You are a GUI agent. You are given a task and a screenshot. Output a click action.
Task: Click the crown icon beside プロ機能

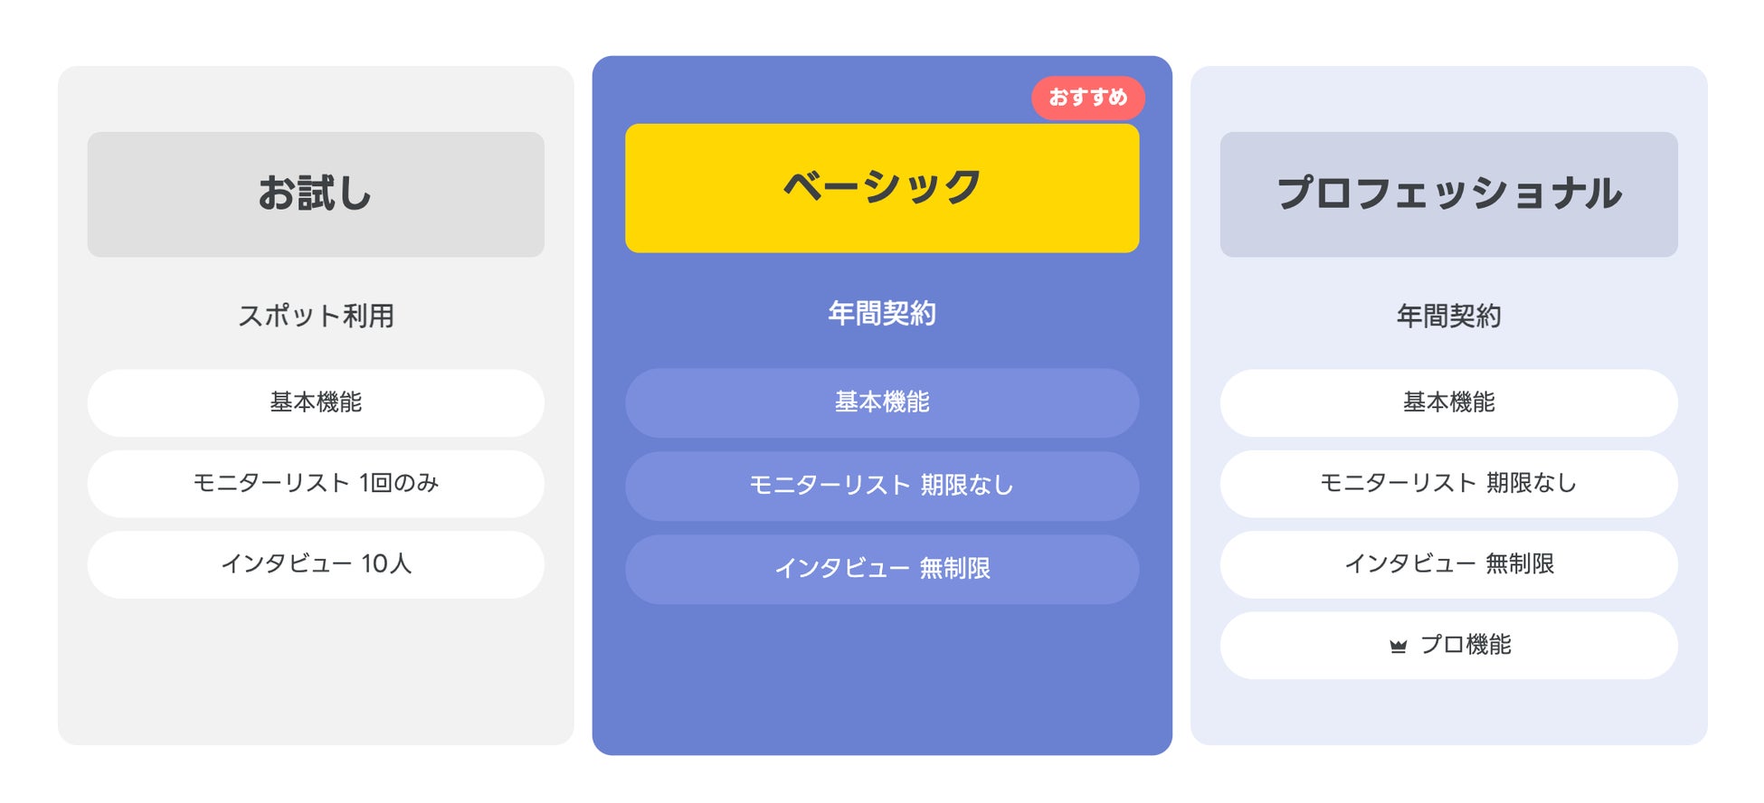coord(1398,646)
